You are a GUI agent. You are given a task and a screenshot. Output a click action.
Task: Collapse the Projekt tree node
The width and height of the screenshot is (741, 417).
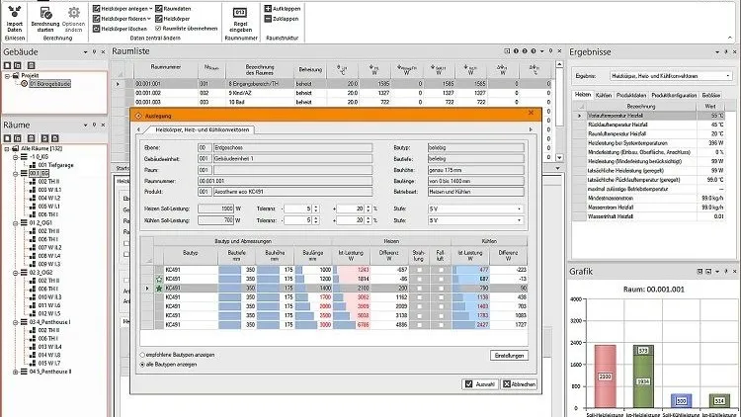[7, 76]
